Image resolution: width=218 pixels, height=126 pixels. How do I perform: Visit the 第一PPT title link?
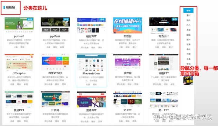point(163,110)
